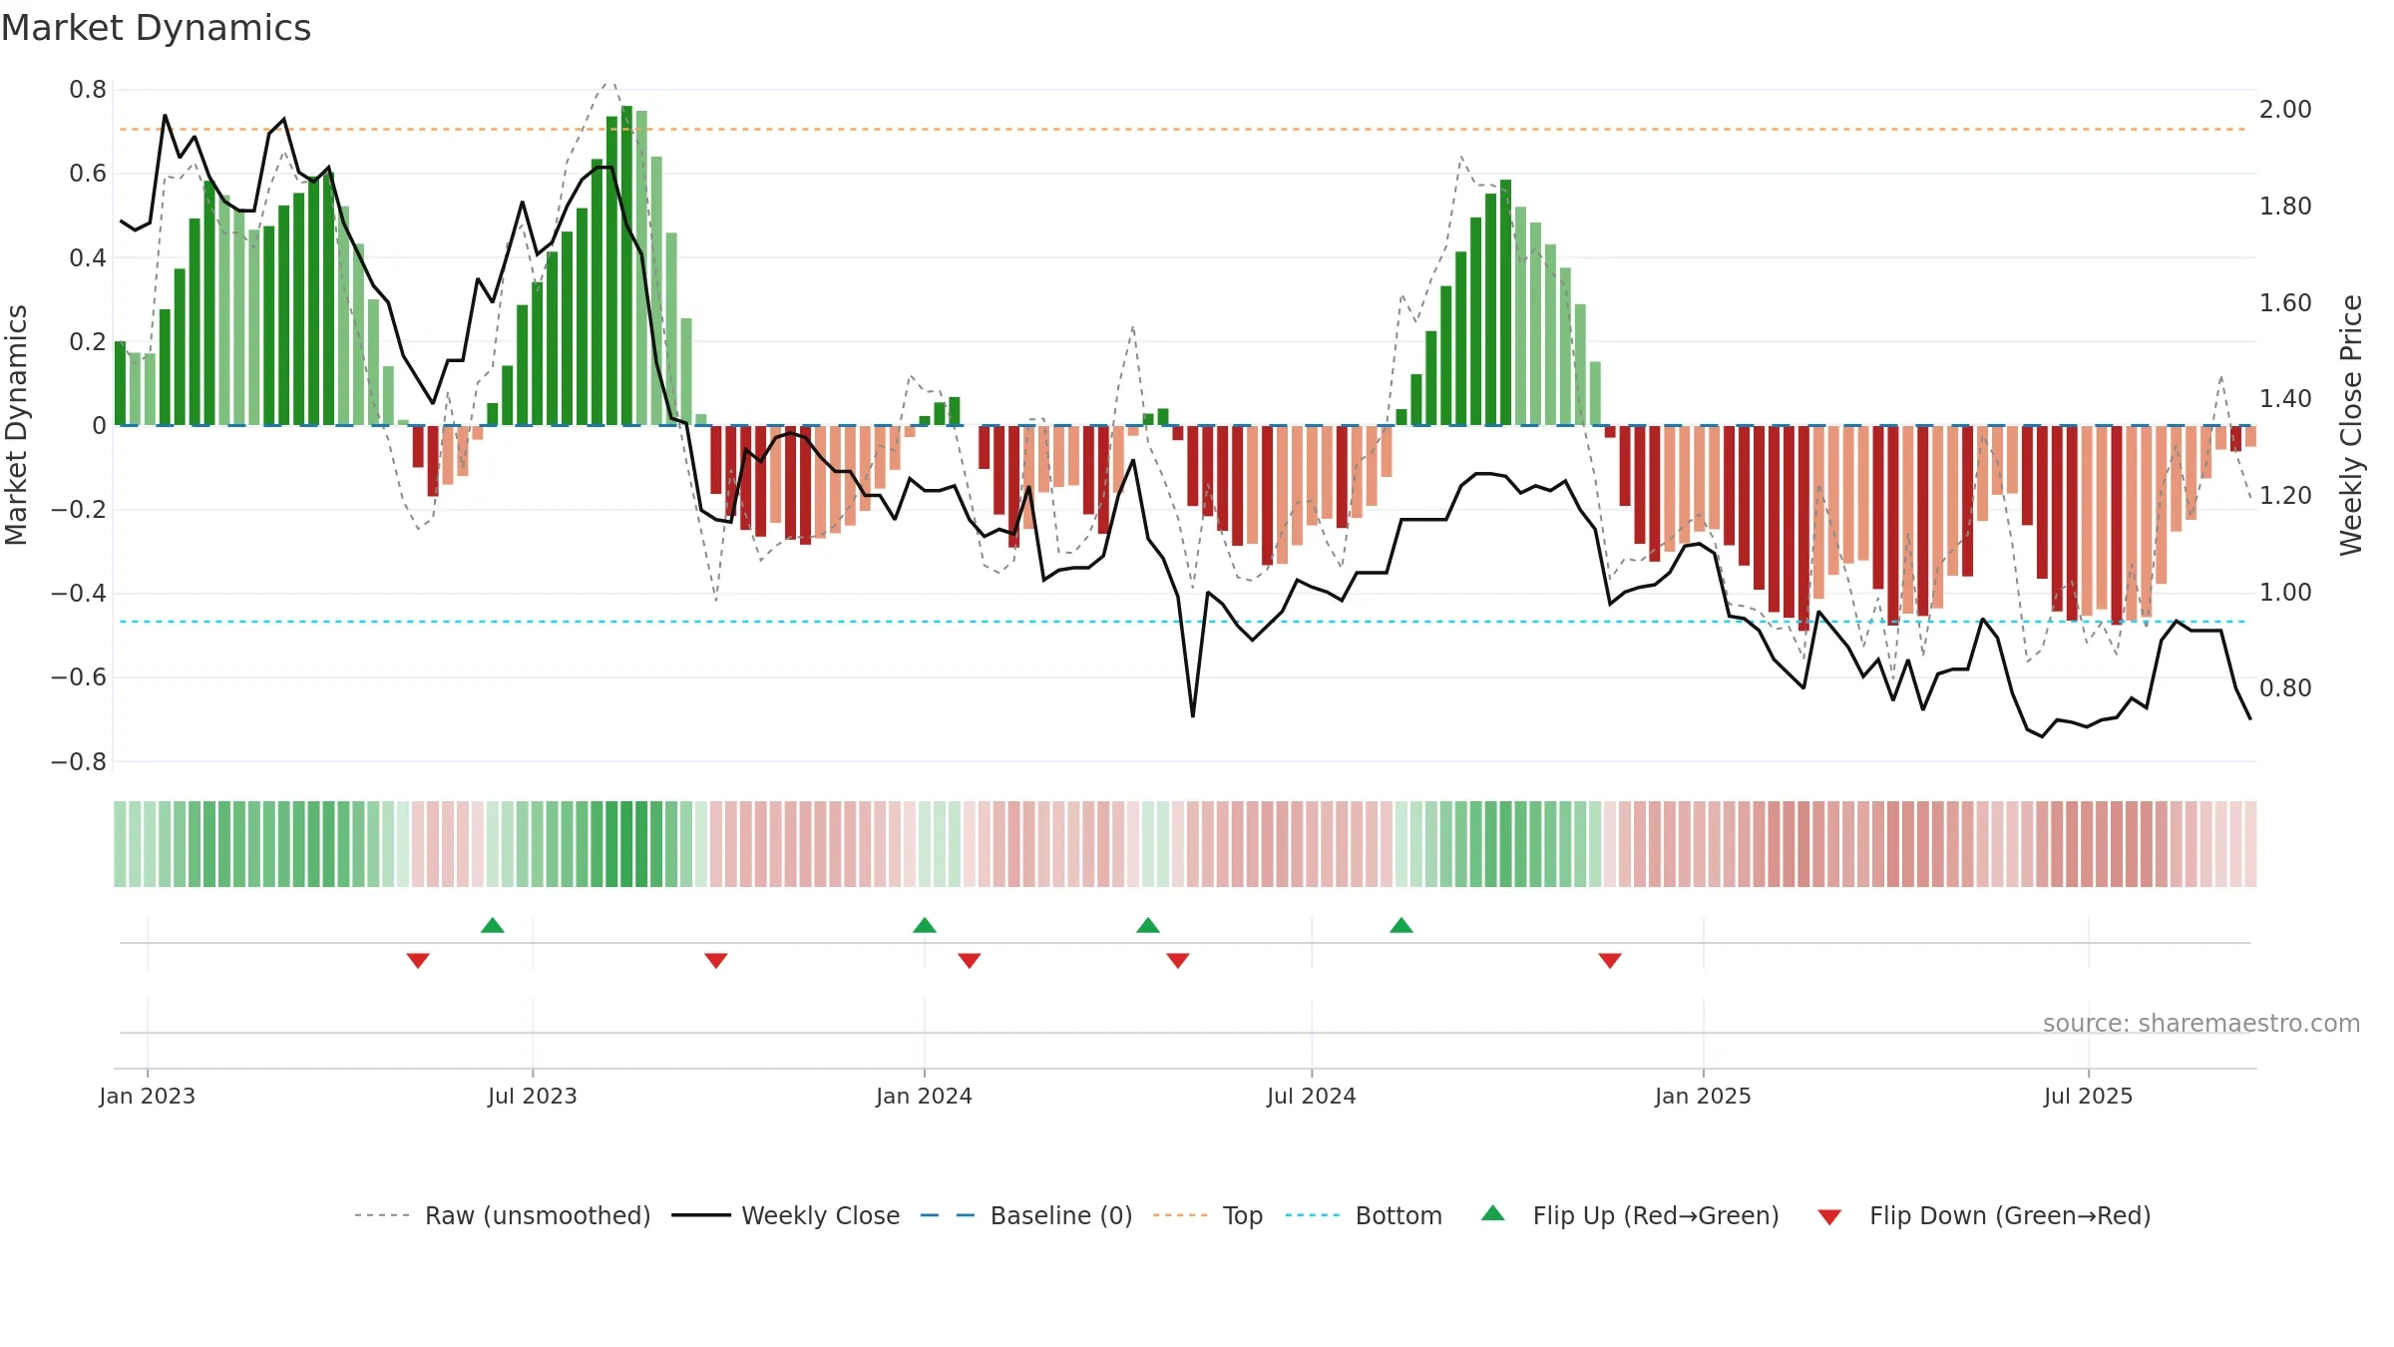
Task: Click the flip-up marker around August 2024
Action: click(x=1401, y=925)
